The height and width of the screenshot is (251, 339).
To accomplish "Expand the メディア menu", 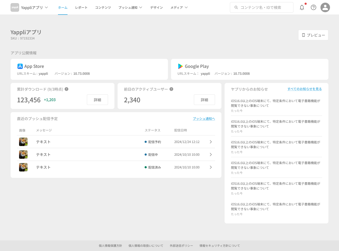I will pyautogui.click(x=179, y=7).
